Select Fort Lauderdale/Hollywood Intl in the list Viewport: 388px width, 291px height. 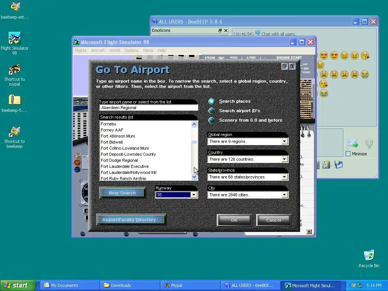click(145, 172)
